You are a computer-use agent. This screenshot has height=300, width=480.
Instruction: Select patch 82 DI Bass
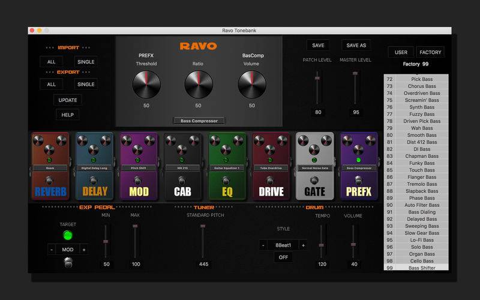(416, 149)
